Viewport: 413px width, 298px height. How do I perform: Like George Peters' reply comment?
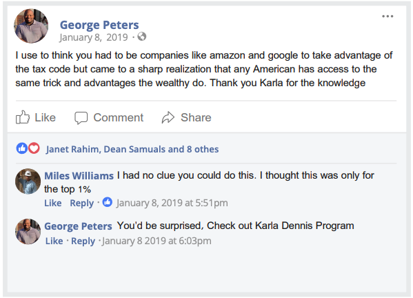pos(54,241)
